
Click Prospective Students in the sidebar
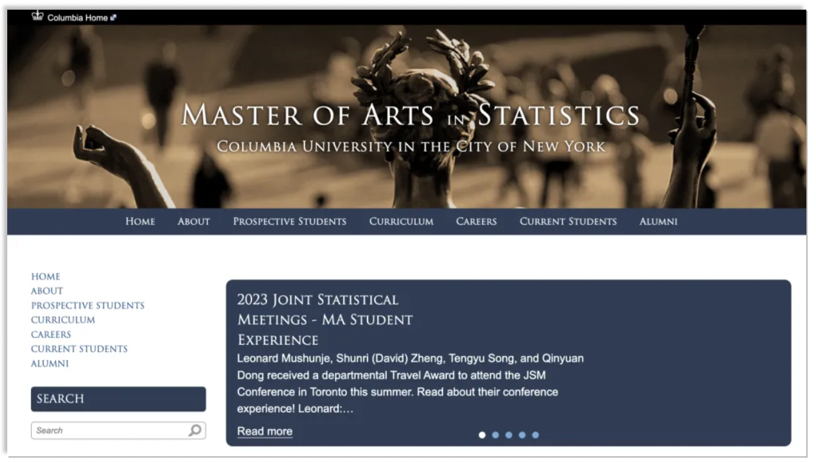click(x=88, y=306)
